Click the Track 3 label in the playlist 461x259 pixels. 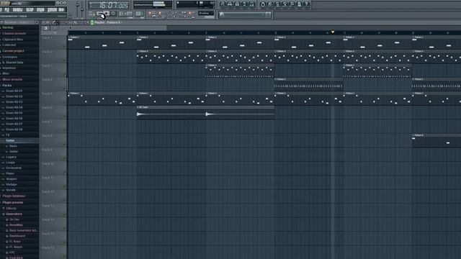(x=47, y=65)
